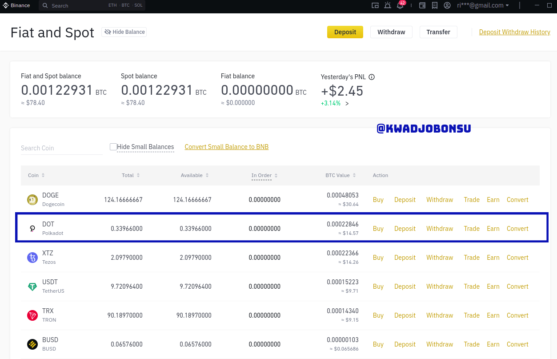The width and height of the screenshot is (557, 359).
Task: Click Buy in the DOGE row
Action: tap(378, 200)
